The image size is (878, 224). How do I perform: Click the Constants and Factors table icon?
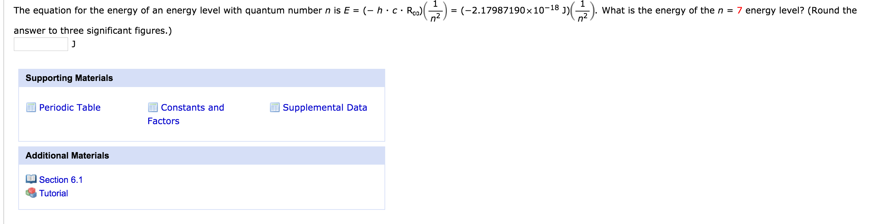coord(153,107)
